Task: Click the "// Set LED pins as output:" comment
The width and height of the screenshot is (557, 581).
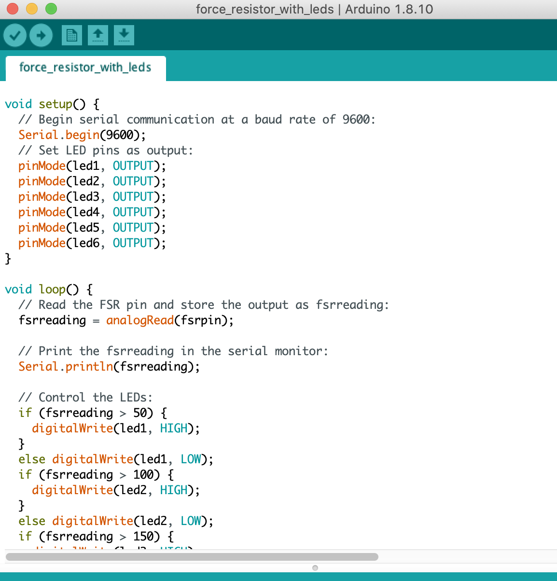Action: (x=106, y=151)
